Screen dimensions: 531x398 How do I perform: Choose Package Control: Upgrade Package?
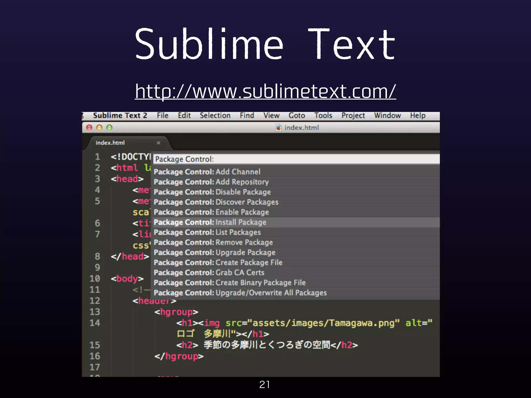(296, 252)
